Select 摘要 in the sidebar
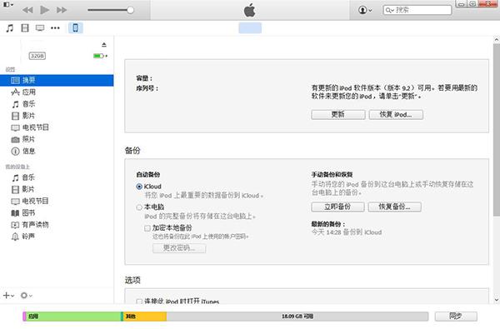This screenshot has width=500, height=329. tap(57, 80)
